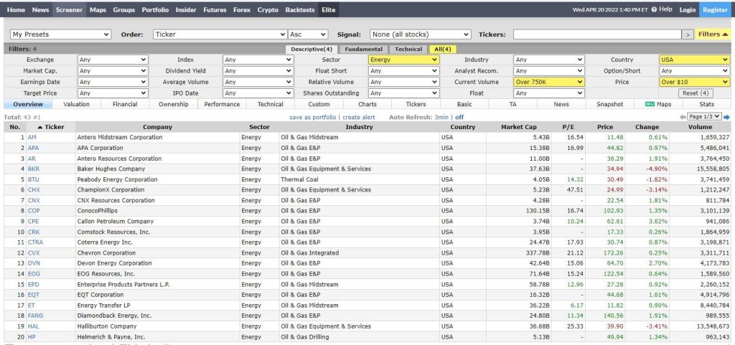The width and height of the screenshot is (735, 345).
Task: Click the tickers search go button
Action: coord(688,34)
